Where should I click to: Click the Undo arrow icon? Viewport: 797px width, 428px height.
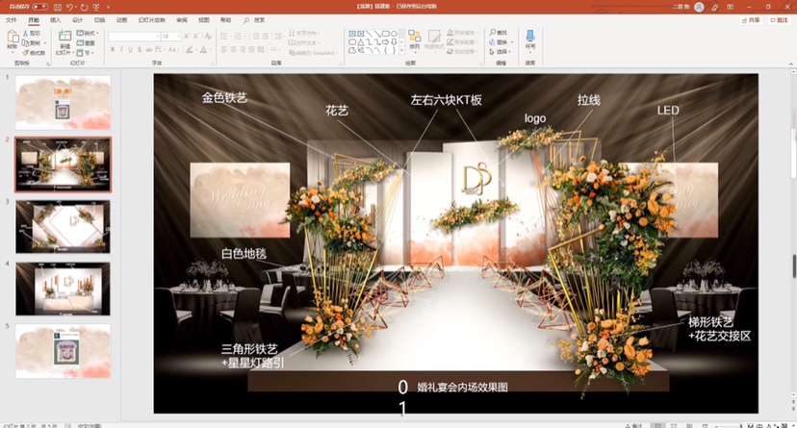(70, 7)
